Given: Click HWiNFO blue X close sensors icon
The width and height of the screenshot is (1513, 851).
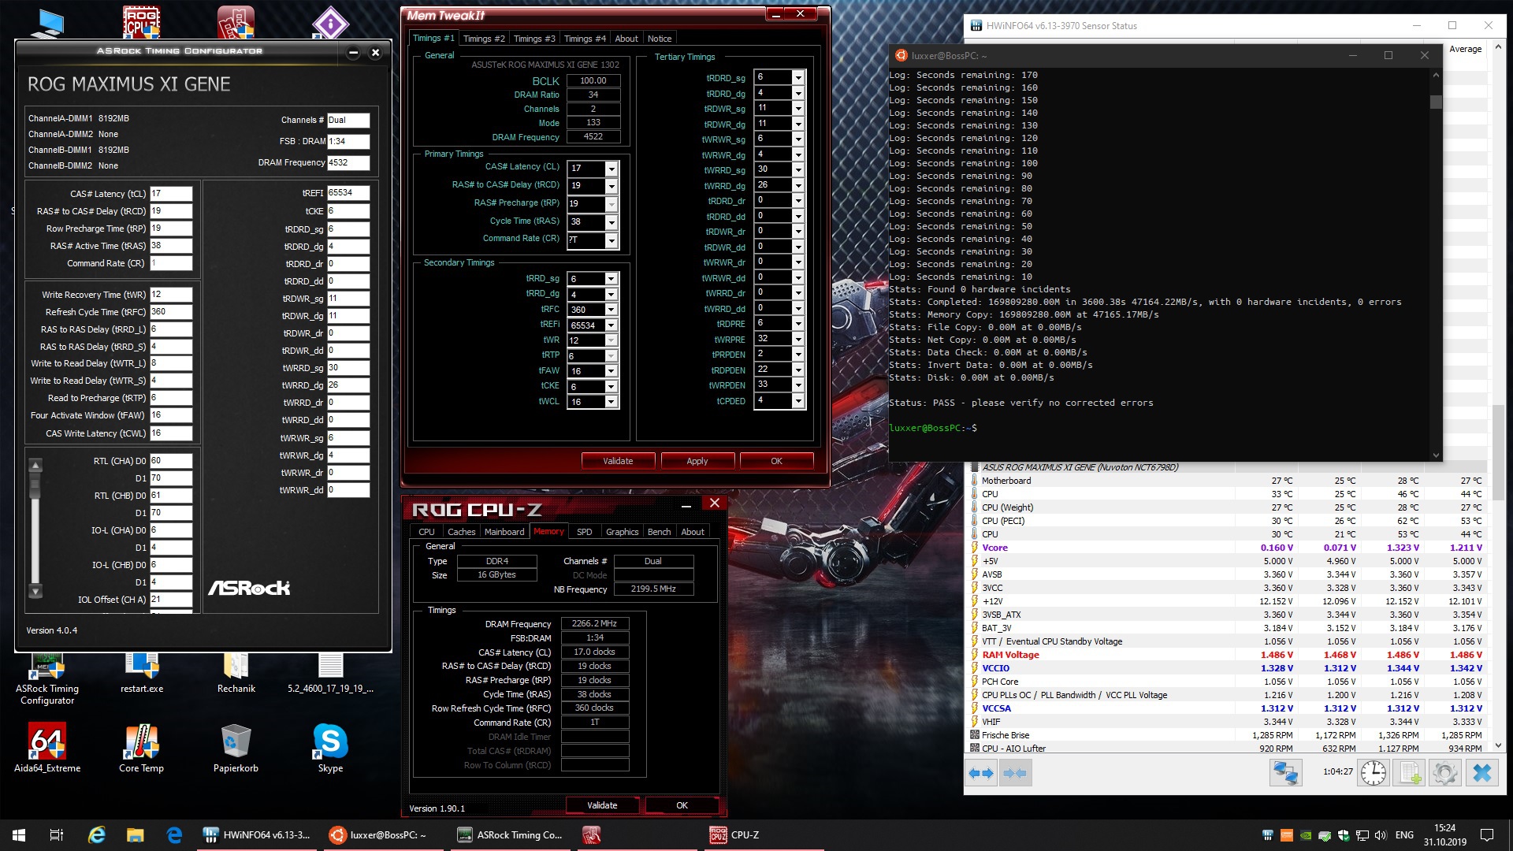Looking at the screenshot, I should pos(1481,773).
